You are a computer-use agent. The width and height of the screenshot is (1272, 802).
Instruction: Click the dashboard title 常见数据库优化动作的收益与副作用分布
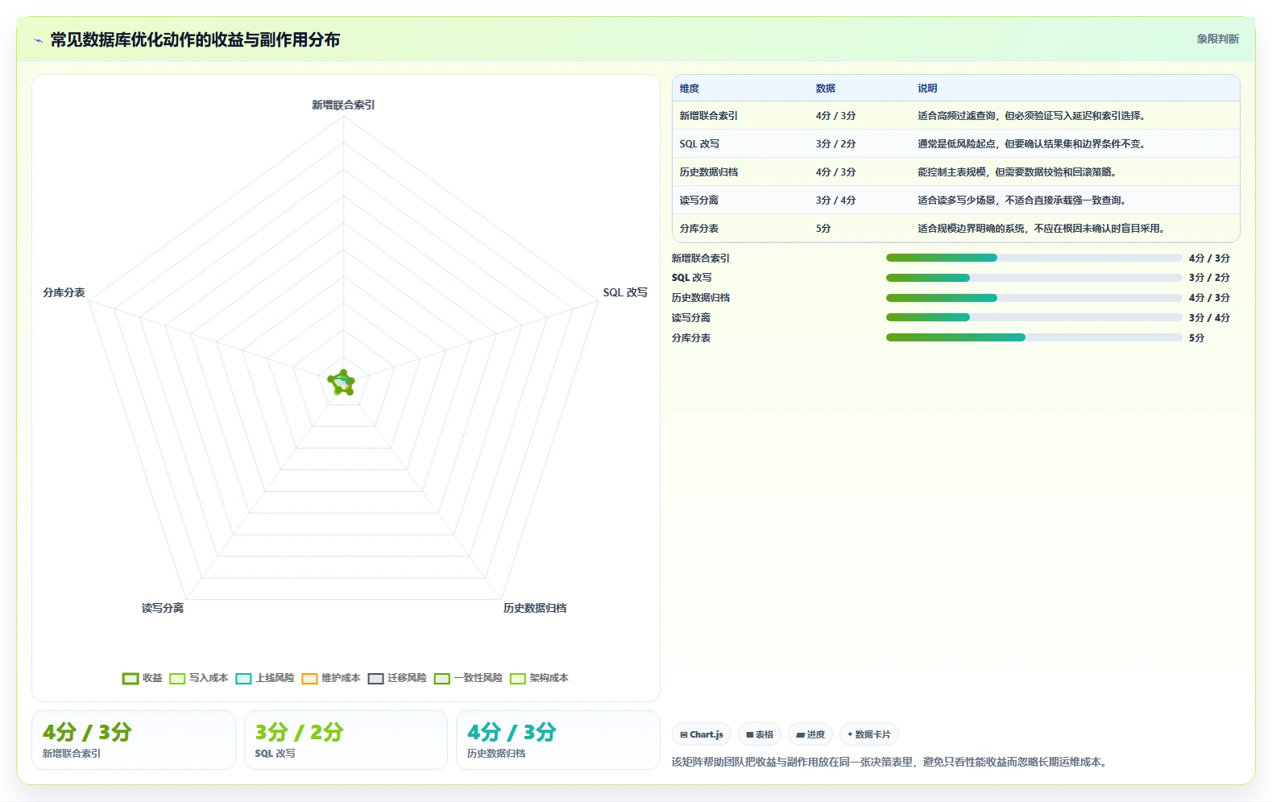(195, 39)
